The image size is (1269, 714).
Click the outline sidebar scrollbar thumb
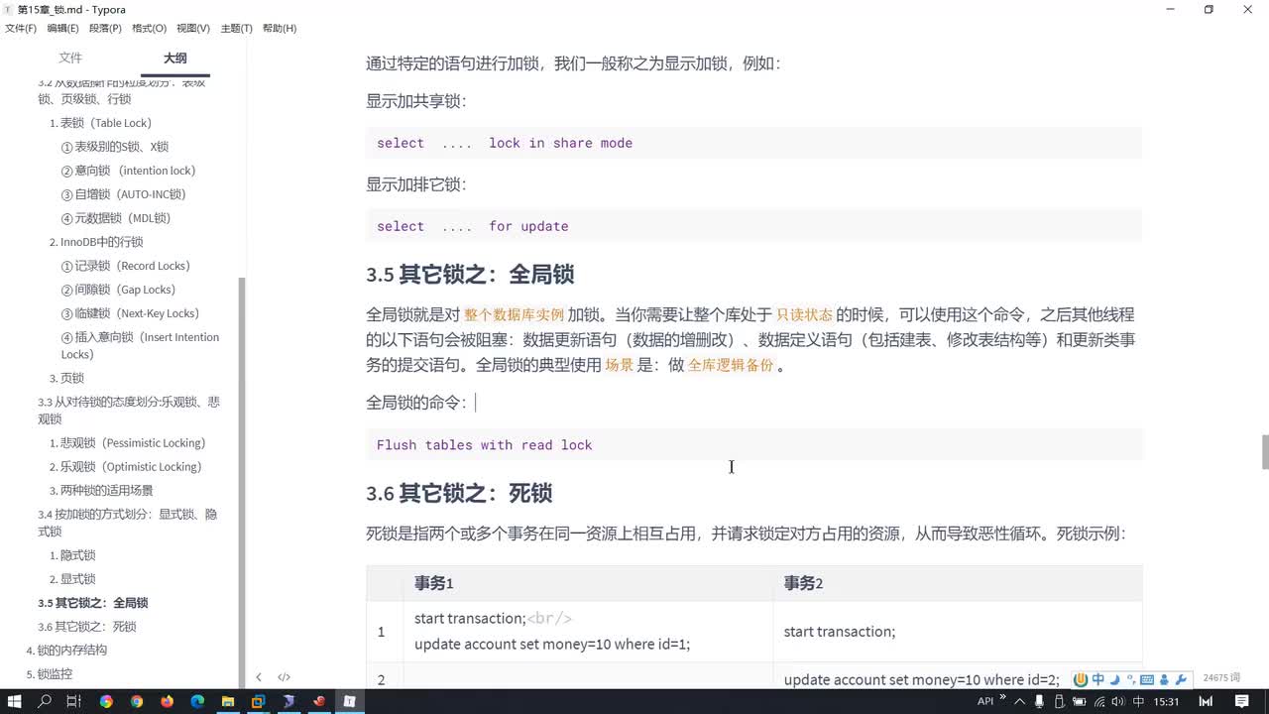242,483
